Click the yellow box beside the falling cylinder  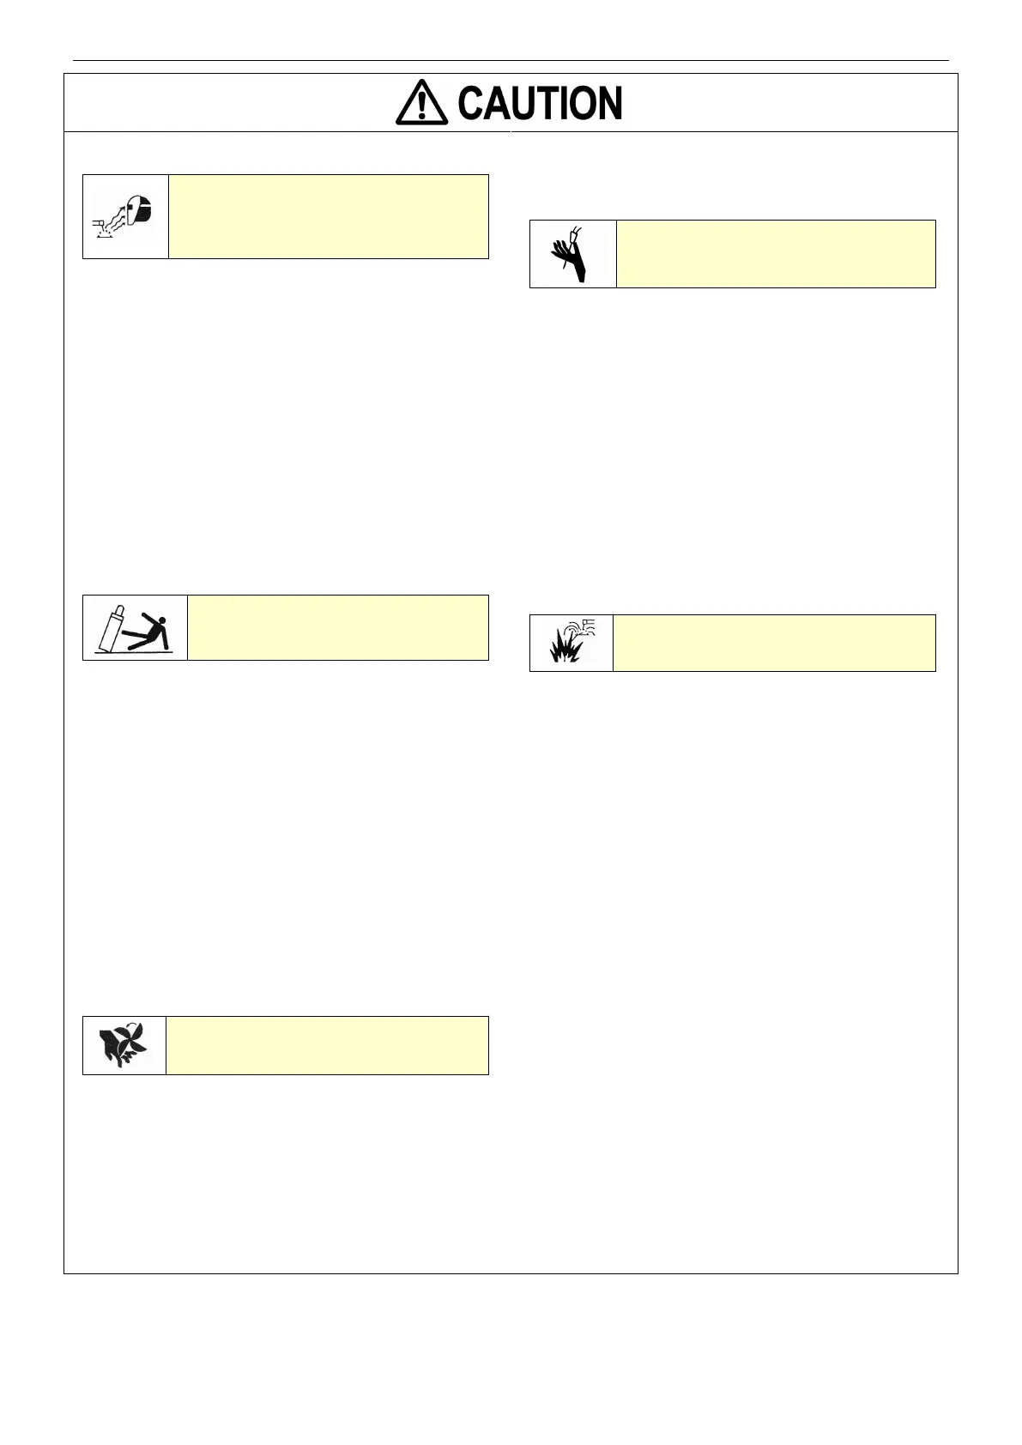tap(337, 627)
